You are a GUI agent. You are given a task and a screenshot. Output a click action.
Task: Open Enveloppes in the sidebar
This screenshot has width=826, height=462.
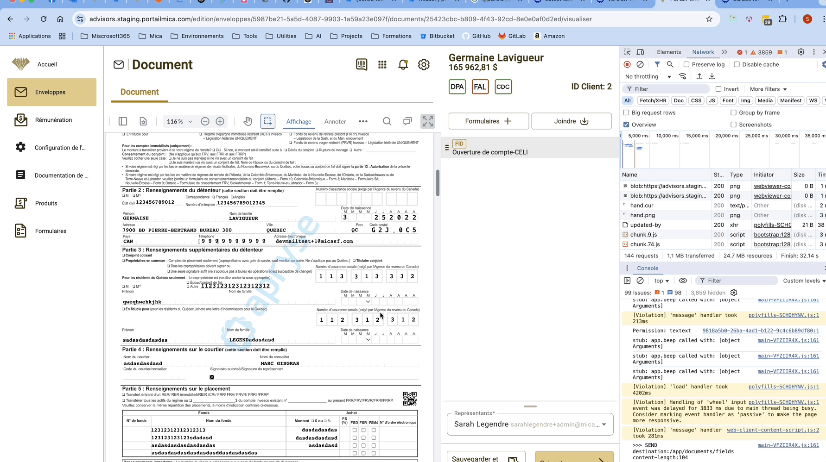point(51,92)
